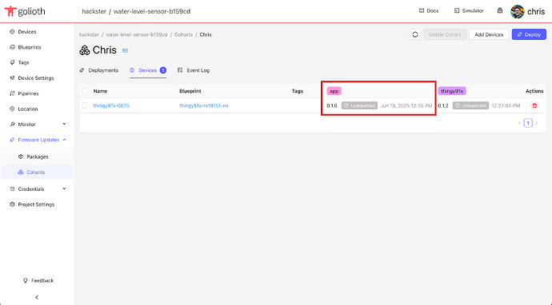Switch to the Deployments tab
552x305 pixels.
(99, 70)
